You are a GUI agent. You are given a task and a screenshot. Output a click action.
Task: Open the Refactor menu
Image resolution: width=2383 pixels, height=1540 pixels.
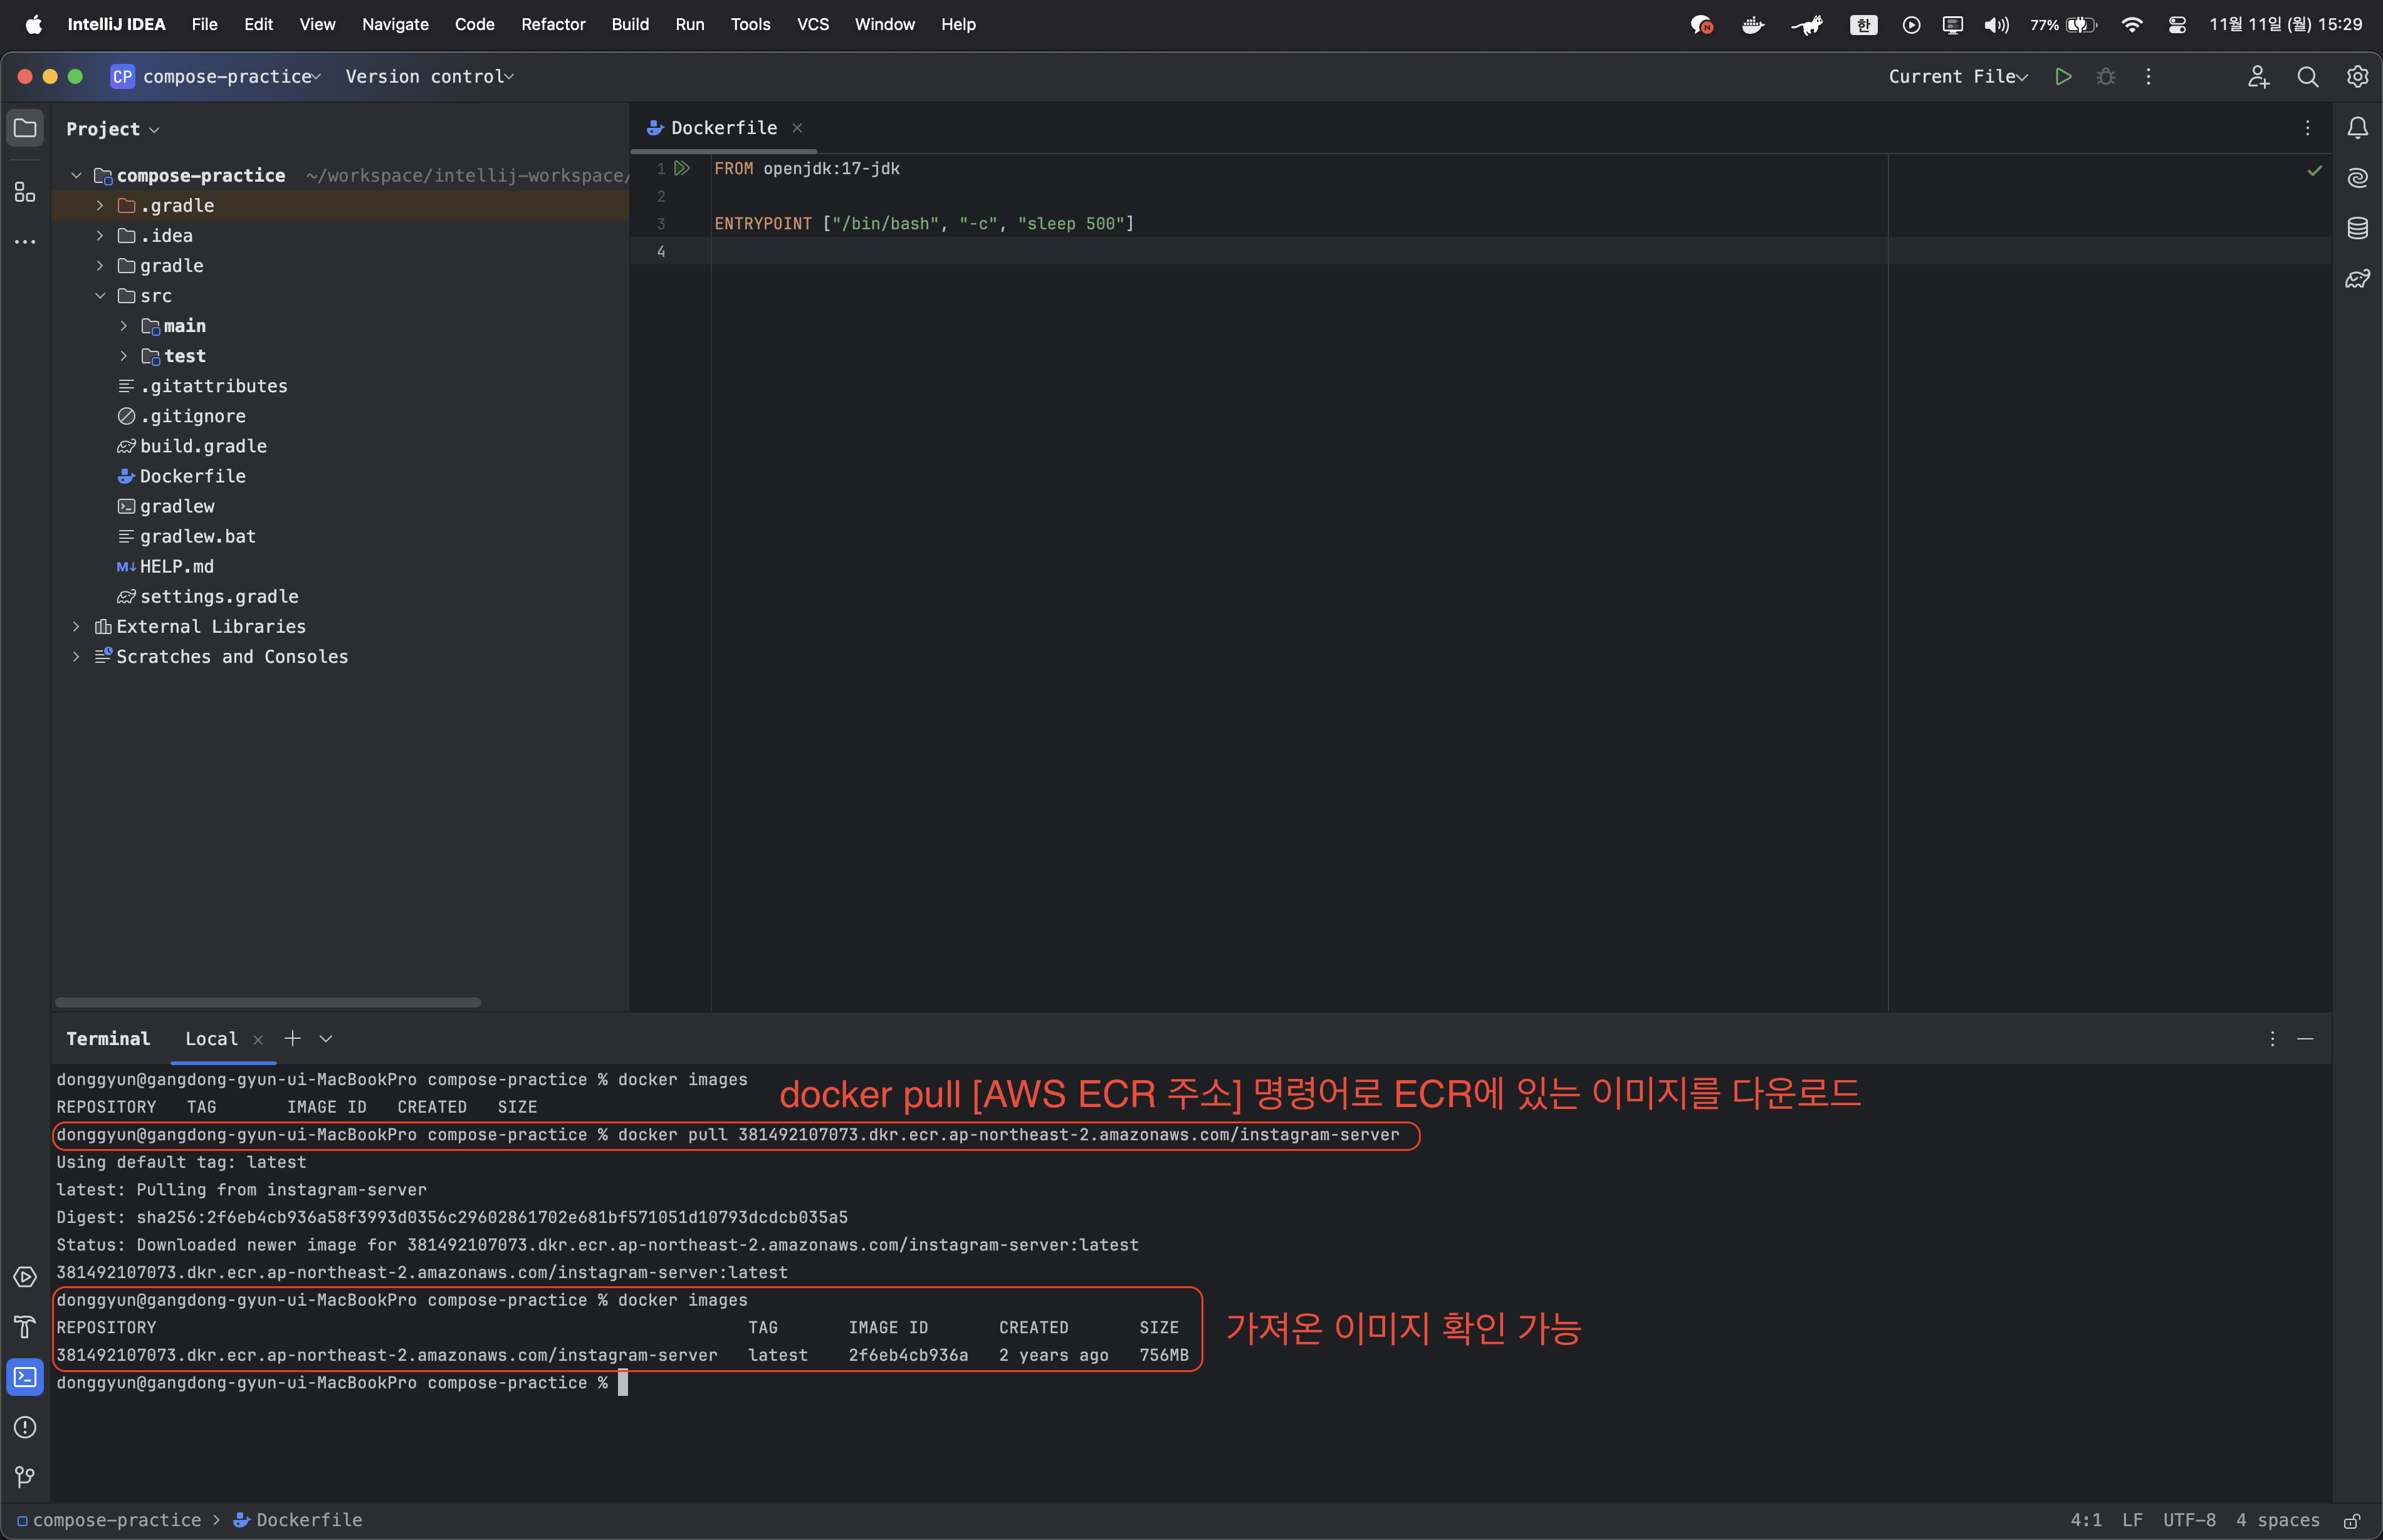(552, 24)
